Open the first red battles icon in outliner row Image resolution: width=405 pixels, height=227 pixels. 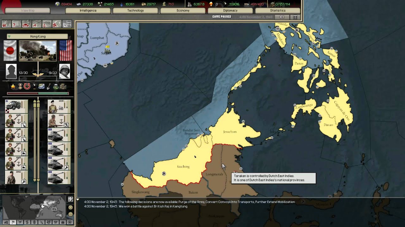click(6, 24)
